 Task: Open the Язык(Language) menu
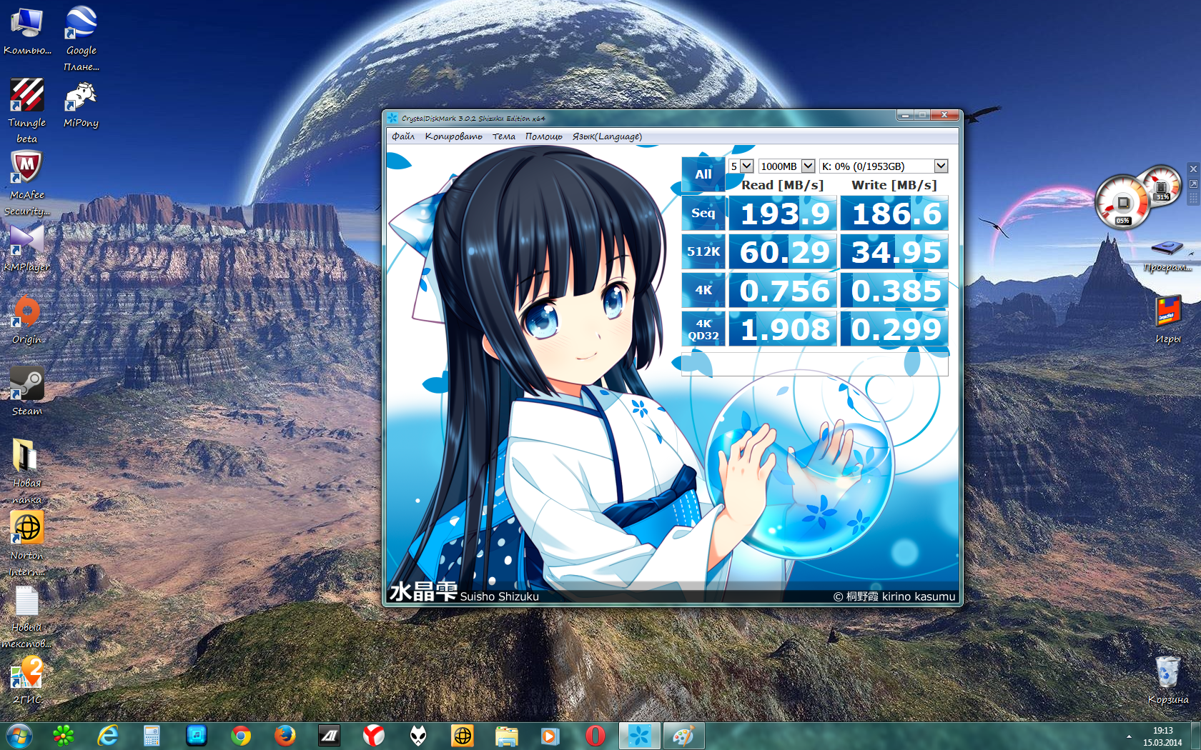tap(607, 136)
